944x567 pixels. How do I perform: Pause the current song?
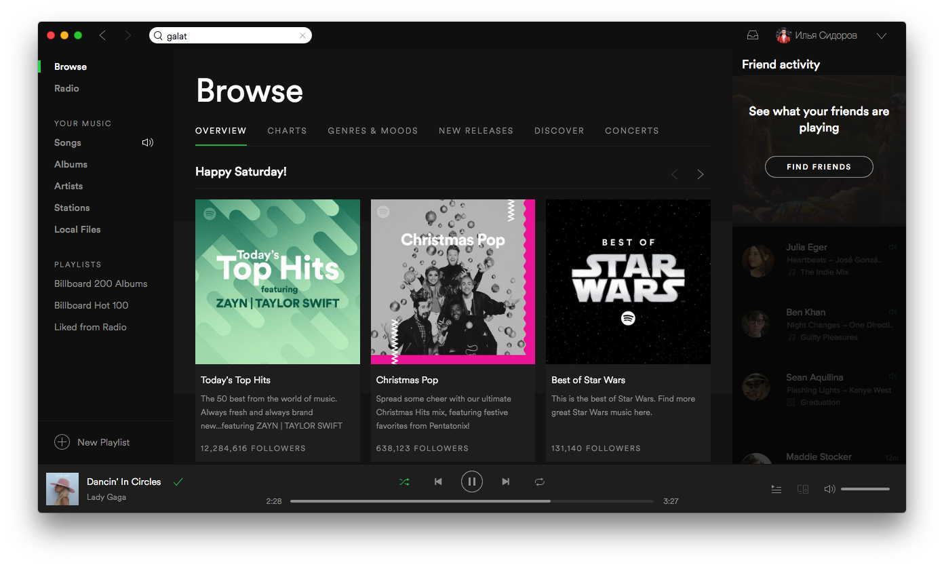coord(472,482)
